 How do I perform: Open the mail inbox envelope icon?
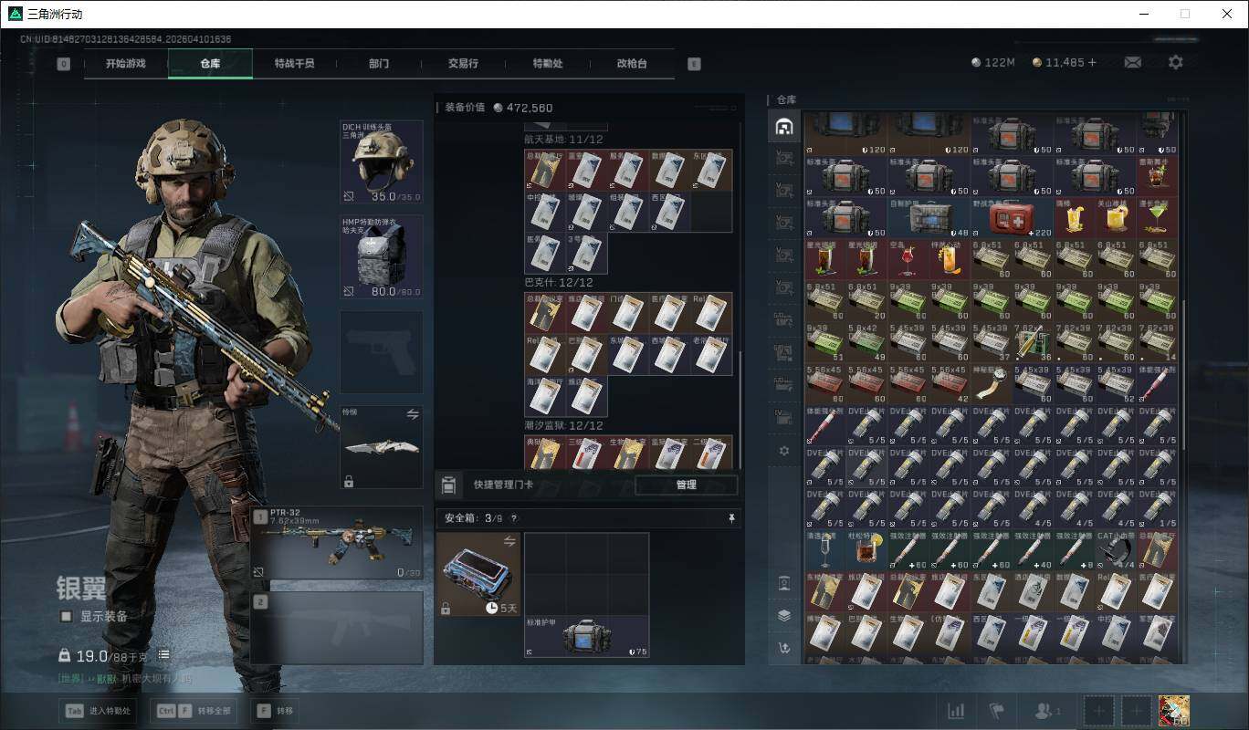pos(1132,62)
